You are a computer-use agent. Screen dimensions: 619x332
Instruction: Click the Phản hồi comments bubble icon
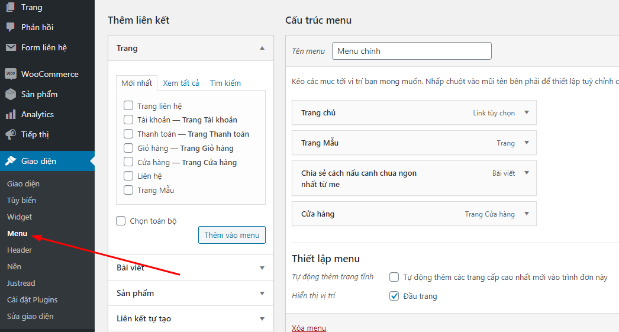point(11,27)
